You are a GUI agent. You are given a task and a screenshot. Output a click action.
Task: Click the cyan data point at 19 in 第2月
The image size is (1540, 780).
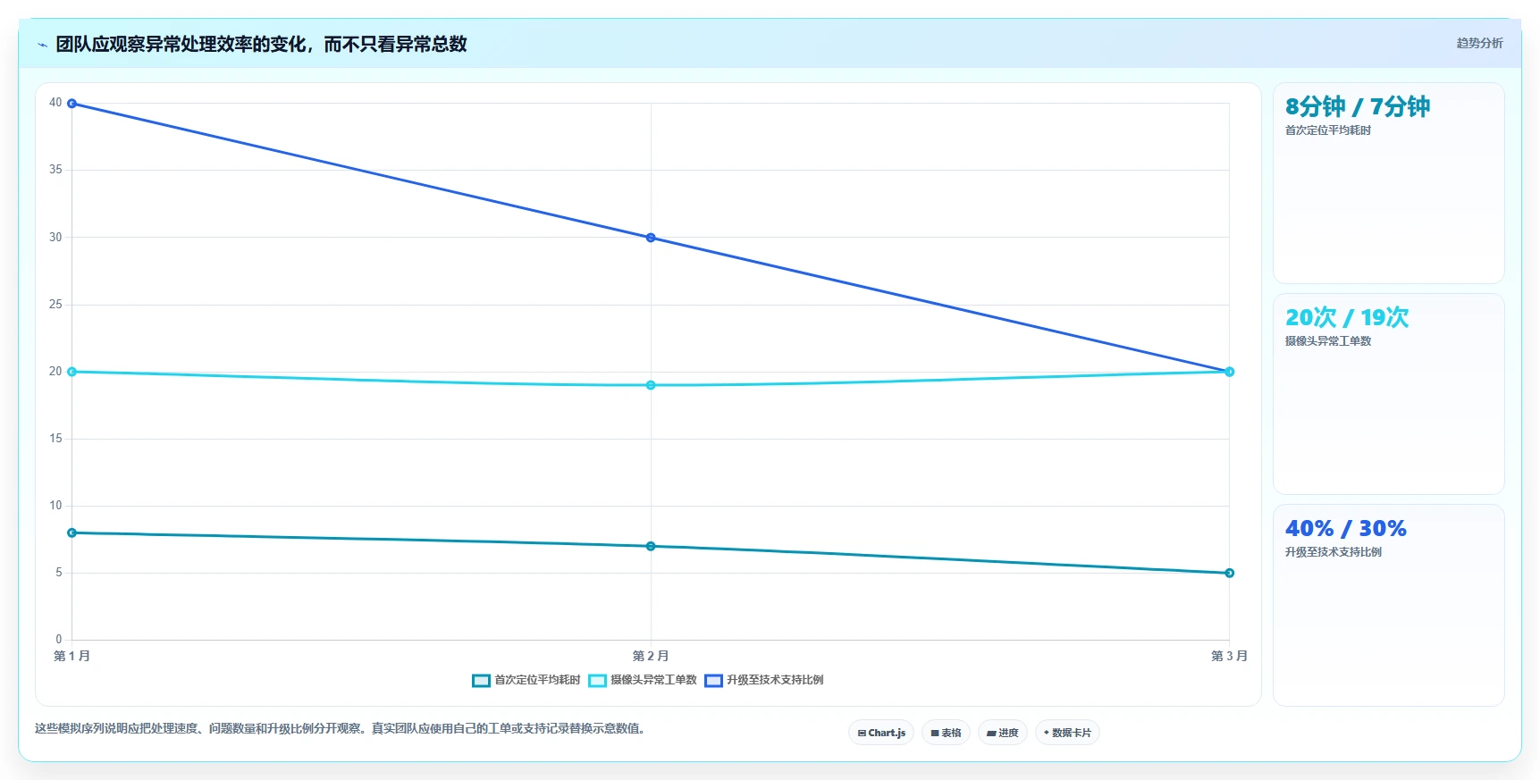tap(651, 385)
